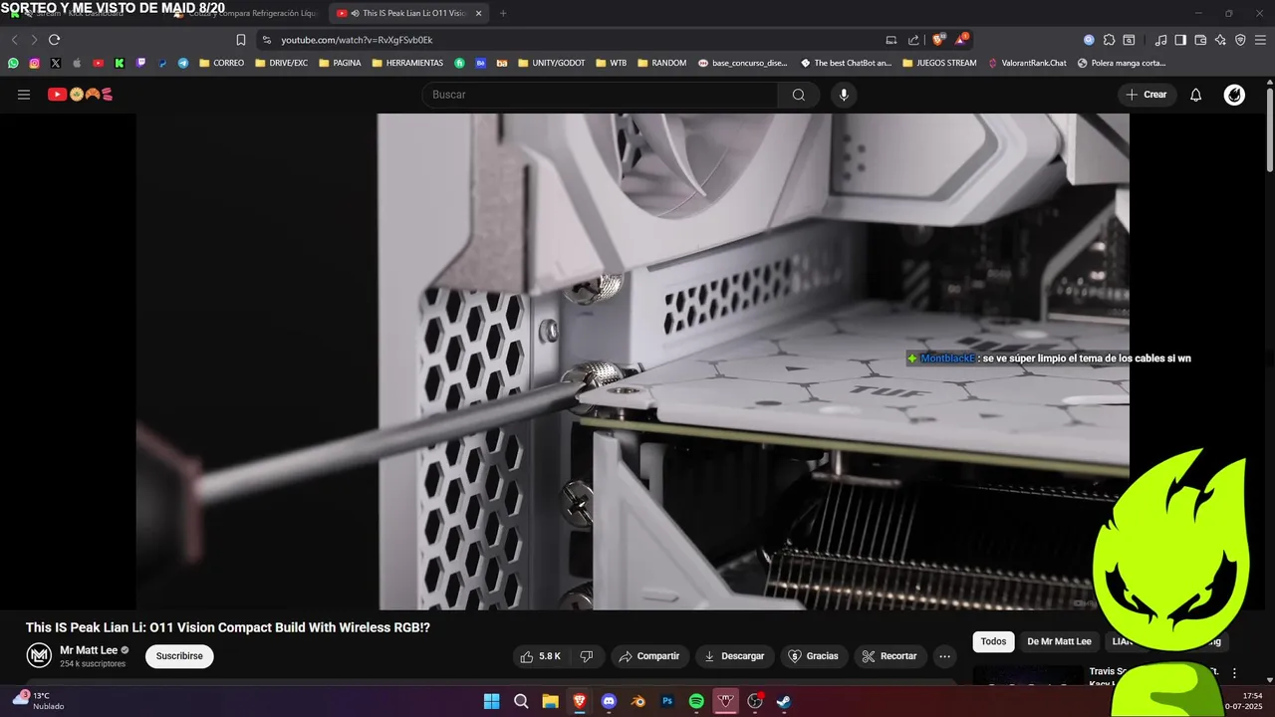Open the Telegram bookmark
This screenshot has width=1275, height=717.
(183, 63)
